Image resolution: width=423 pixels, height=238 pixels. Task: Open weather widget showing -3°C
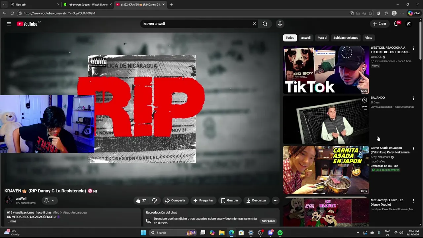(12, 233)
